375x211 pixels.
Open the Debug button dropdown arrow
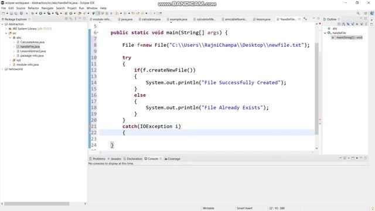[x=36, y=13]
